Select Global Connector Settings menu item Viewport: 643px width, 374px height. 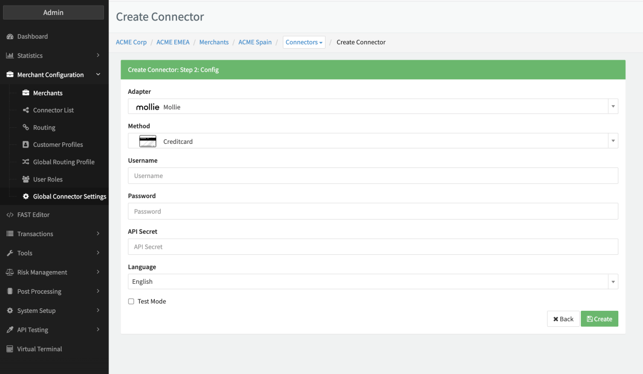click(x=69, y=197)
